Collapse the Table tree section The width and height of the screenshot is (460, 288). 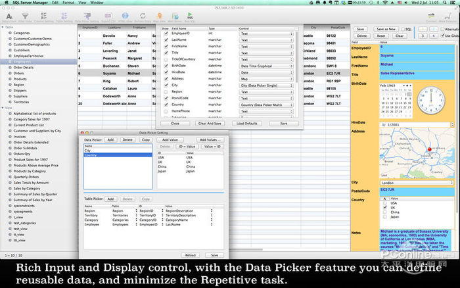tap(3, 27)
